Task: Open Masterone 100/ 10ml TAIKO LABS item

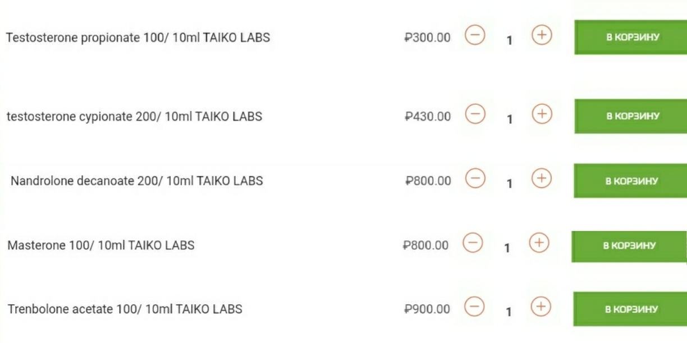Action: click(x=101, y=245)
